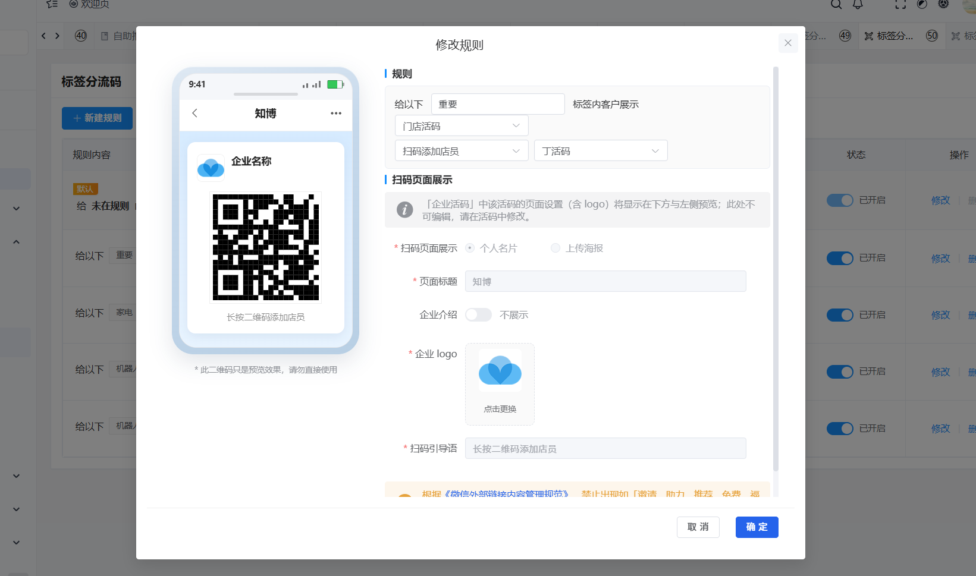Toggle the 企业介绍 switch
The image size is (976, 576).
click(x=478, y=314)
